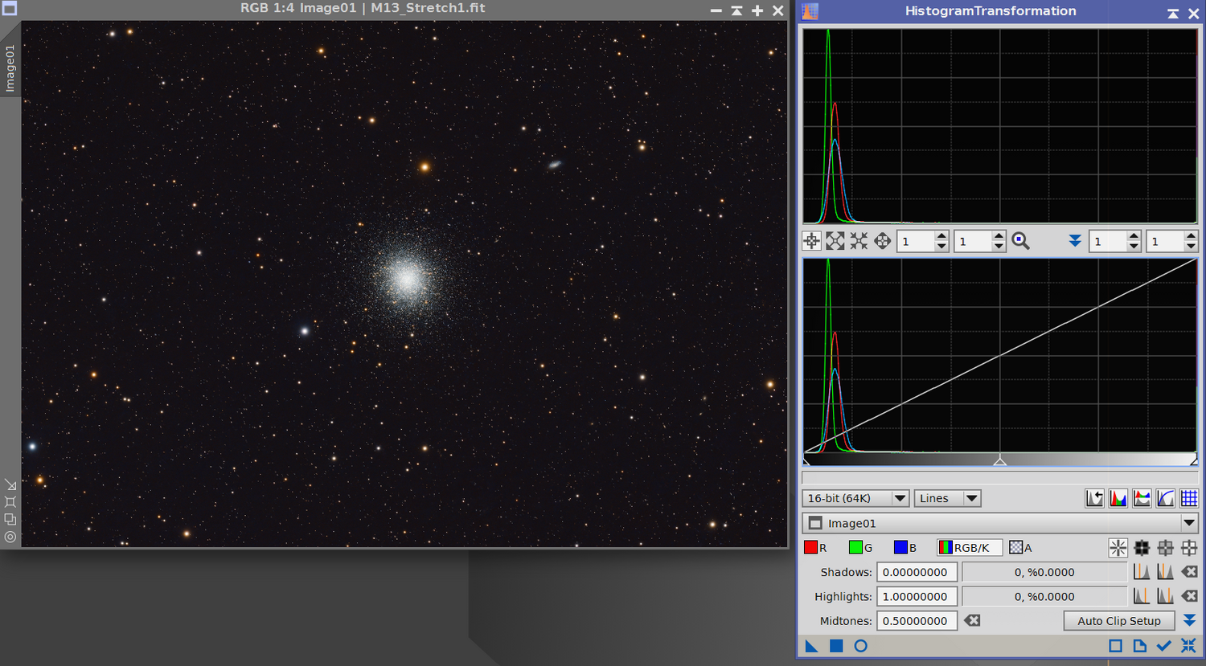Expand the Image01 view selection list
Viewport: 1206px width, 666px height.
coord(1189,523)
